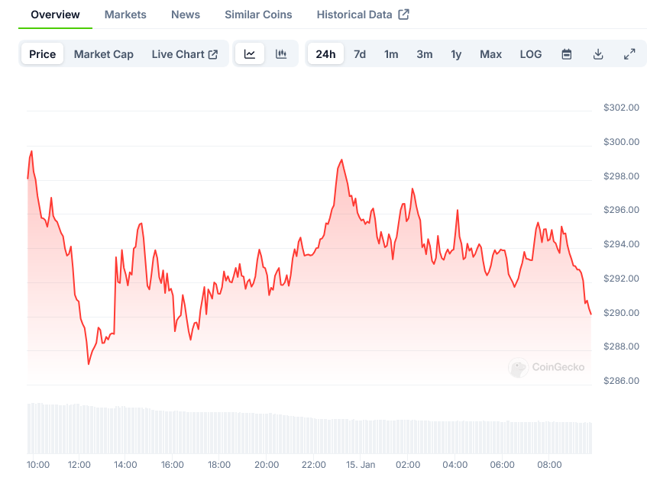647x477 pixels.
Task: Set chart range to 1m
Action: pos(391,54)
